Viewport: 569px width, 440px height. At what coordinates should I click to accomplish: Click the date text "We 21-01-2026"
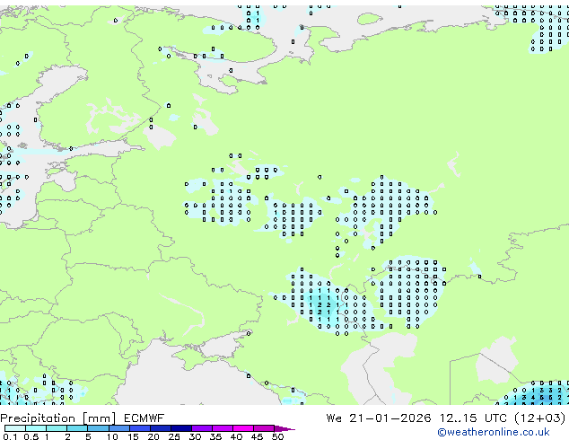point(375,418)
